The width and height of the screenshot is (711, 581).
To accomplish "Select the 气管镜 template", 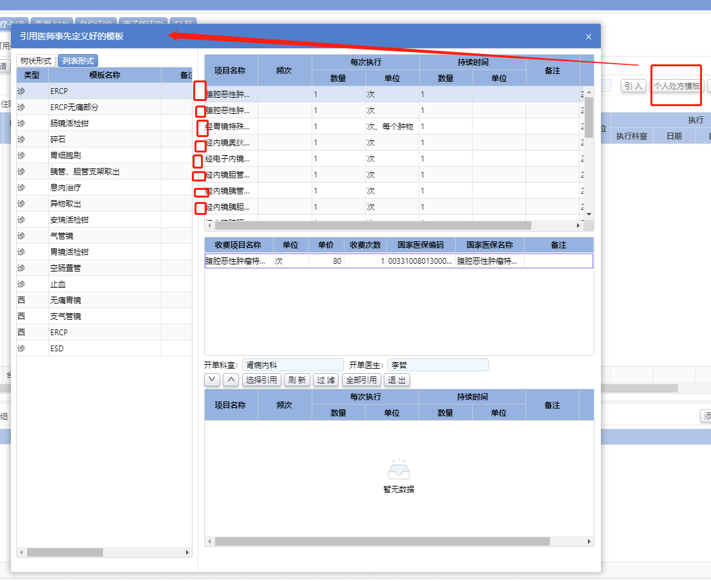I will point(104,236).
